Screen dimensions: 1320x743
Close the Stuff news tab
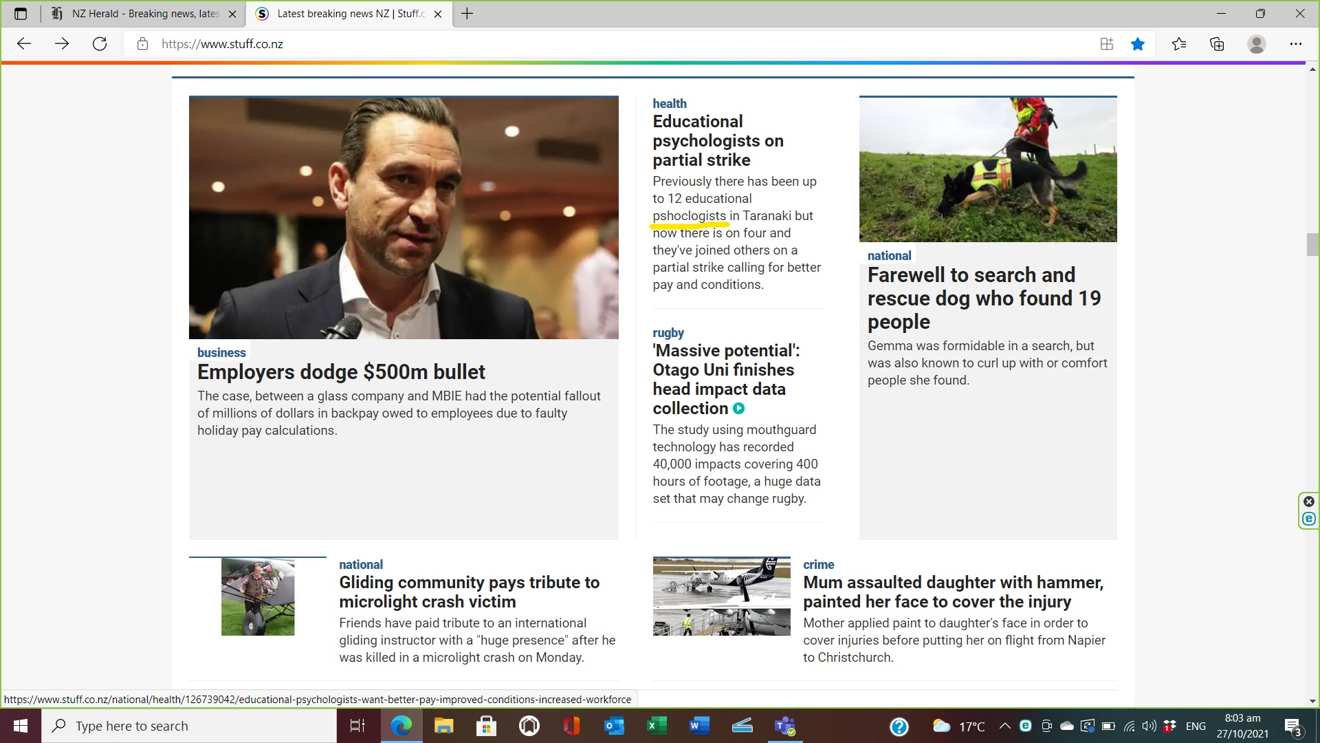438,14
